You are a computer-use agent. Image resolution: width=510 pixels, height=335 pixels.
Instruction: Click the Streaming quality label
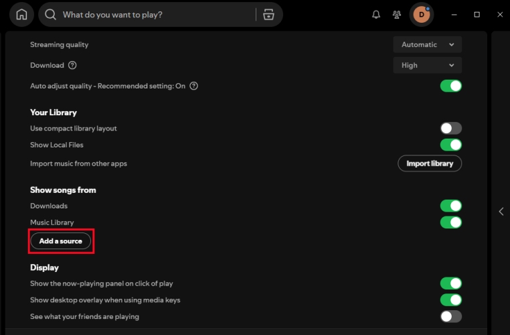pyautogui.click(x=59, y=45)
